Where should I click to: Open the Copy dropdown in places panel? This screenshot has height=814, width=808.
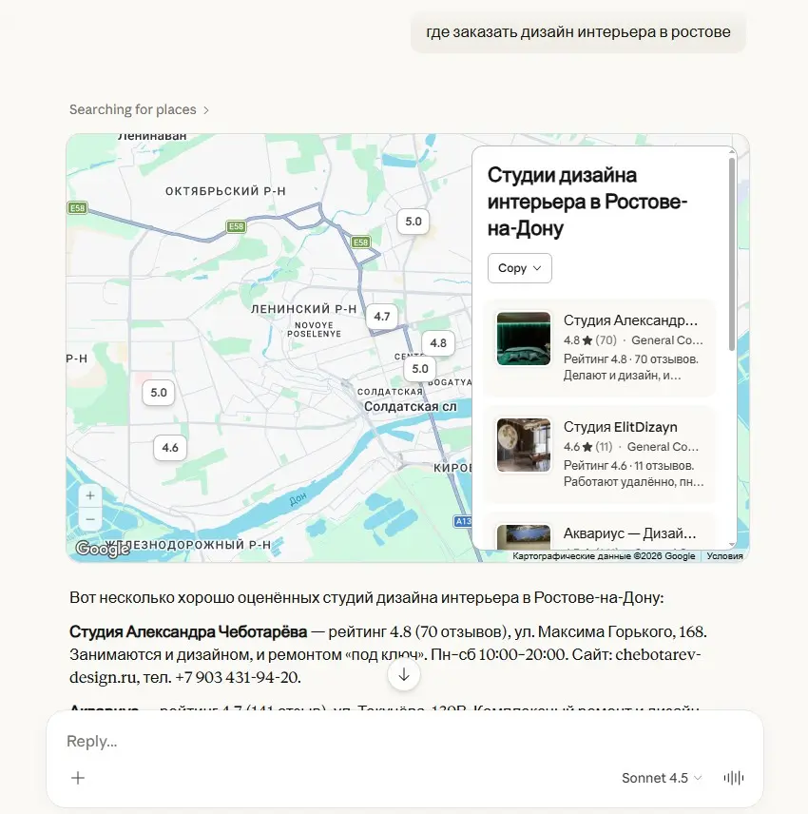(x=519, y=268)
